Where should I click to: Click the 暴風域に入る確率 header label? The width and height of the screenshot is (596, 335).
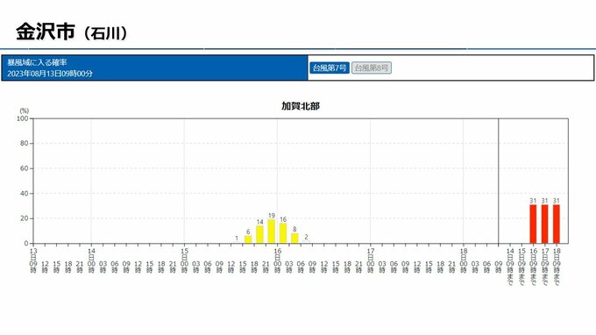click(37, 62)
